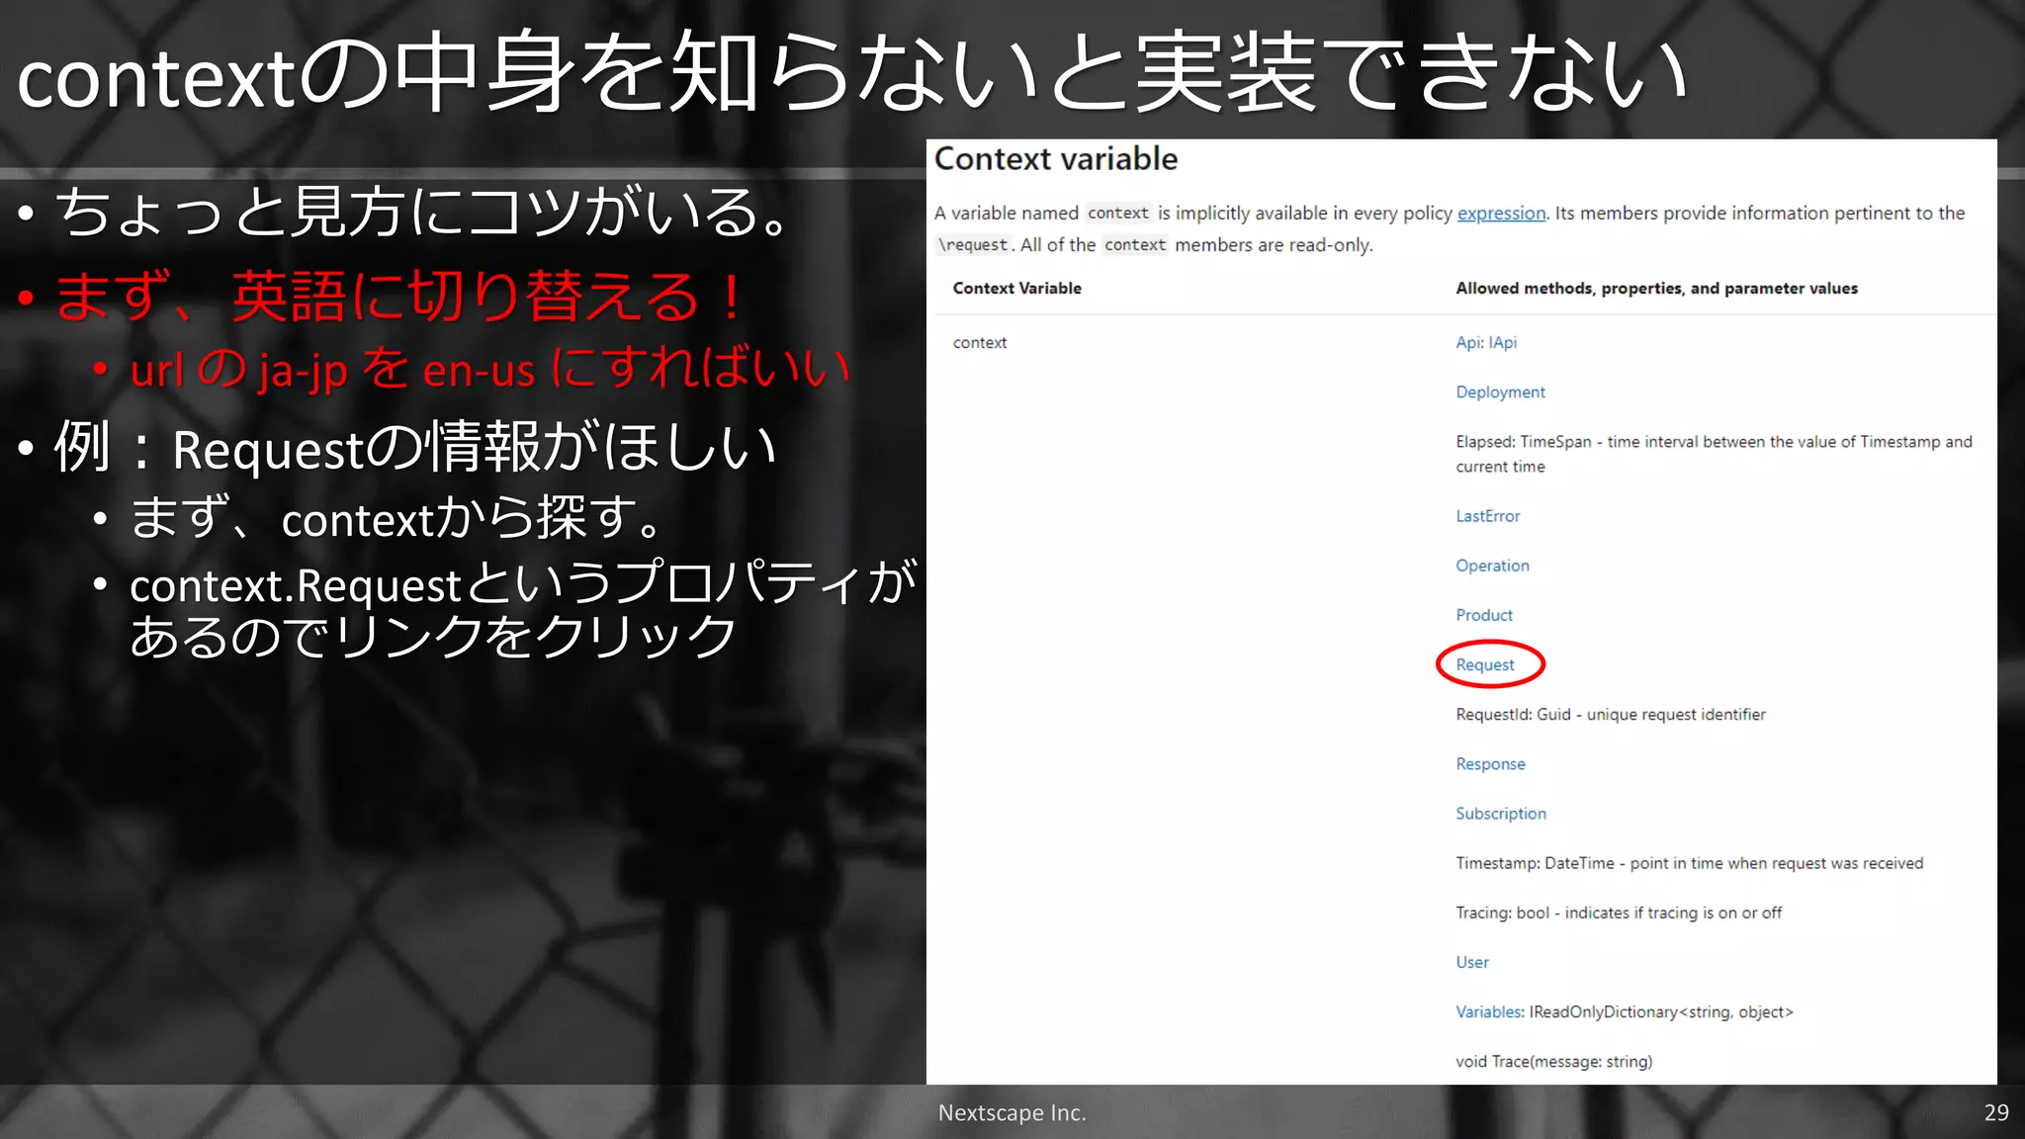Click the slide title 'contextの中身を知らないと実装できない'
Image resolution: width=2025 pixels, height=1139 pixels.
[x=852, y=73]
